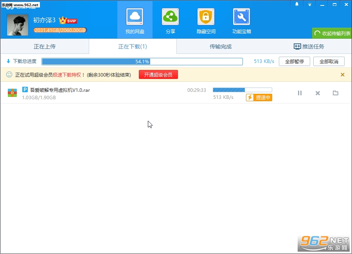This screenshot has width=352, height=254.
Task: Click the notification bell icon
Action: 297,4
